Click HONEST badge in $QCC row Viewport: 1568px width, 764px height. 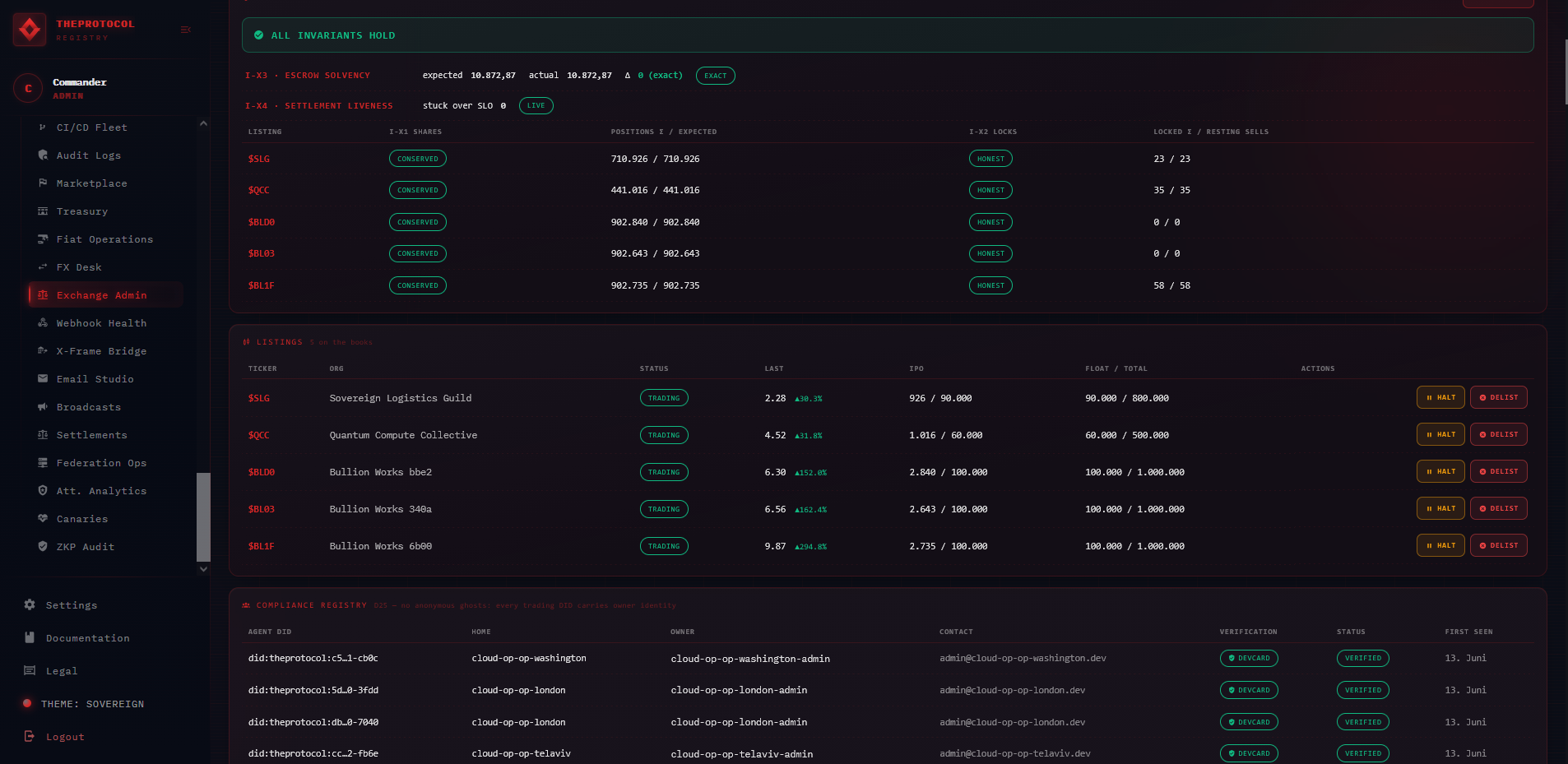coord(990,190)
